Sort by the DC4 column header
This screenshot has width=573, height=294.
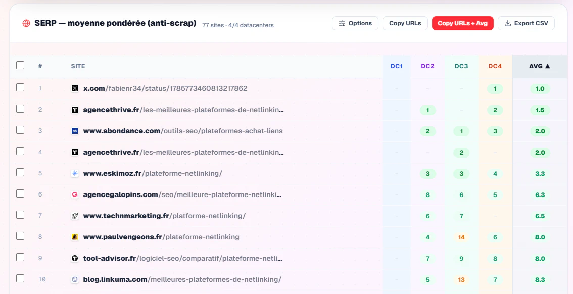click(495, 66)
